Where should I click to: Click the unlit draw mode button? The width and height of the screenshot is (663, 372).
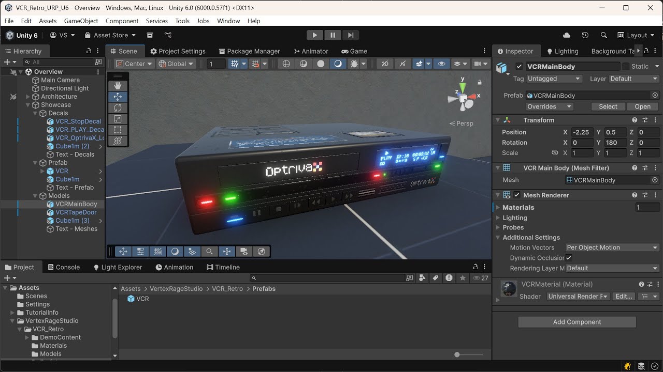[321, 64]
